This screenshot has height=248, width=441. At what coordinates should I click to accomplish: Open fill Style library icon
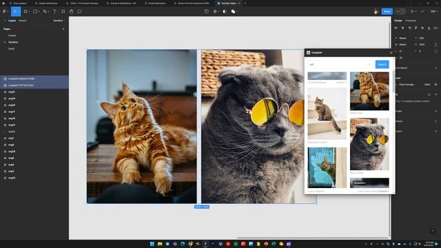pyautogui.click(x=429, y=94)
